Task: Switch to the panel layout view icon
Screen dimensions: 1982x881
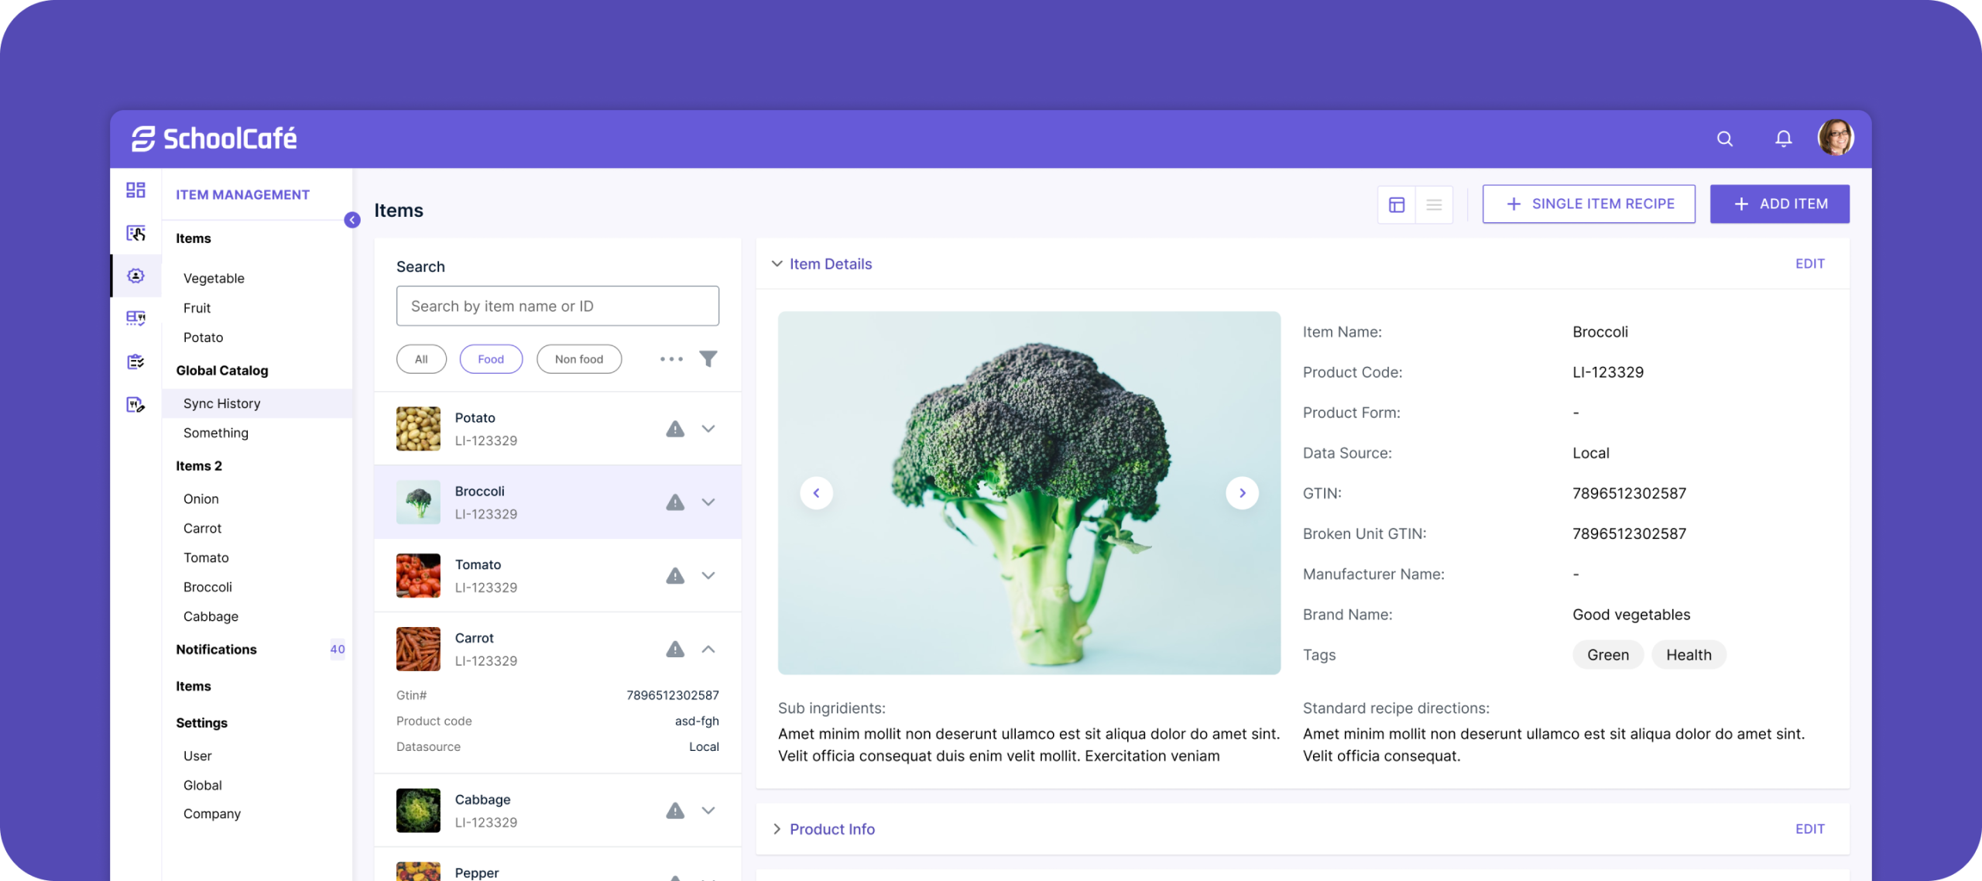Action: pyautogui.click(x=1397, y=204)
